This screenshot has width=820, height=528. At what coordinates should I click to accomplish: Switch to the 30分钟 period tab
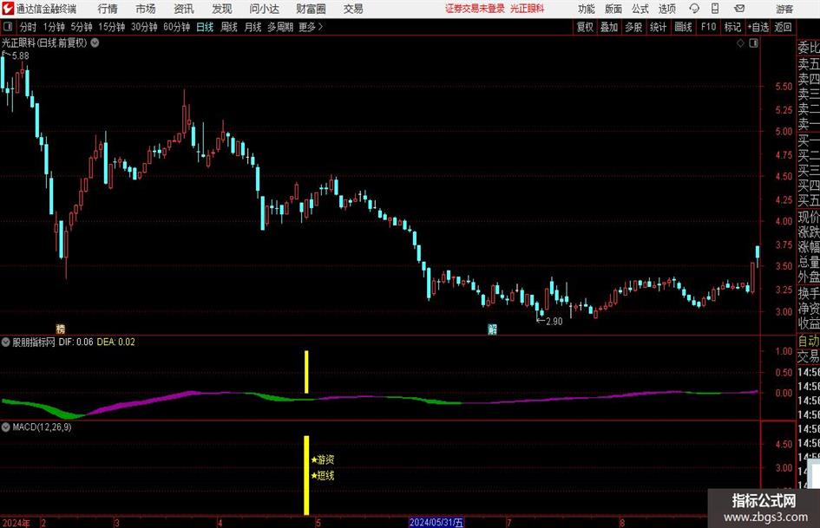pos(144,27)
